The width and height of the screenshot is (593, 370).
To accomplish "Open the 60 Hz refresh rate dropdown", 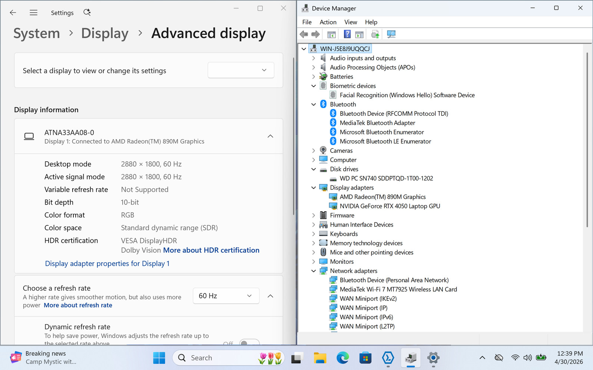I will [x=226, y=296].
